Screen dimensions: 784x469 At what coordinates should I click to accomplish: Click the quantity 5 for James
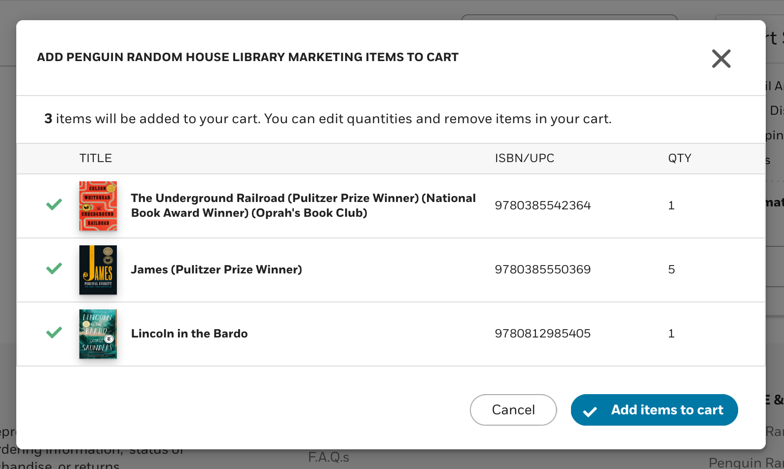coord(671,269)
